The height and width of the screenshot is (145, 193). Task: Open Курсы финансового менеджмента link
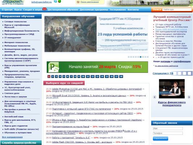point(172,104)
